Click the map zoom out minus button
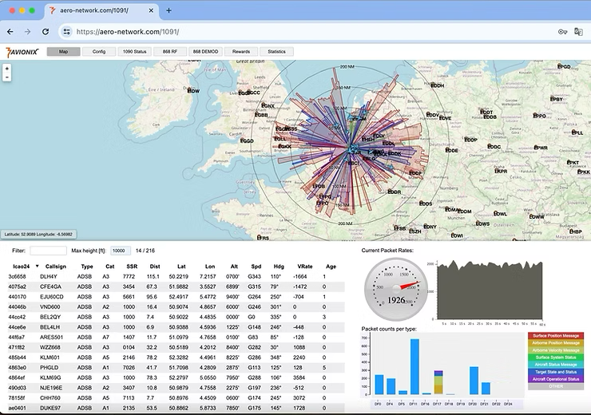The image size is (591, 415). tap(7, 77)
